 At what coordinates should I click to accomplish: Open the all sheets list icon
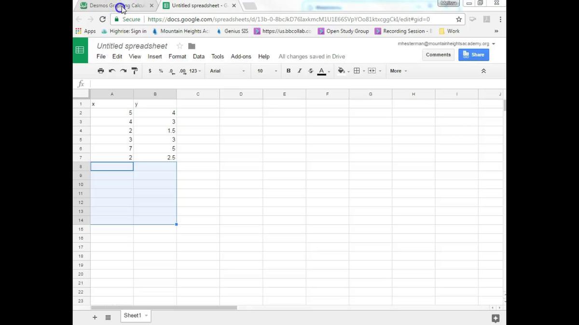click(x=108, y=317)
